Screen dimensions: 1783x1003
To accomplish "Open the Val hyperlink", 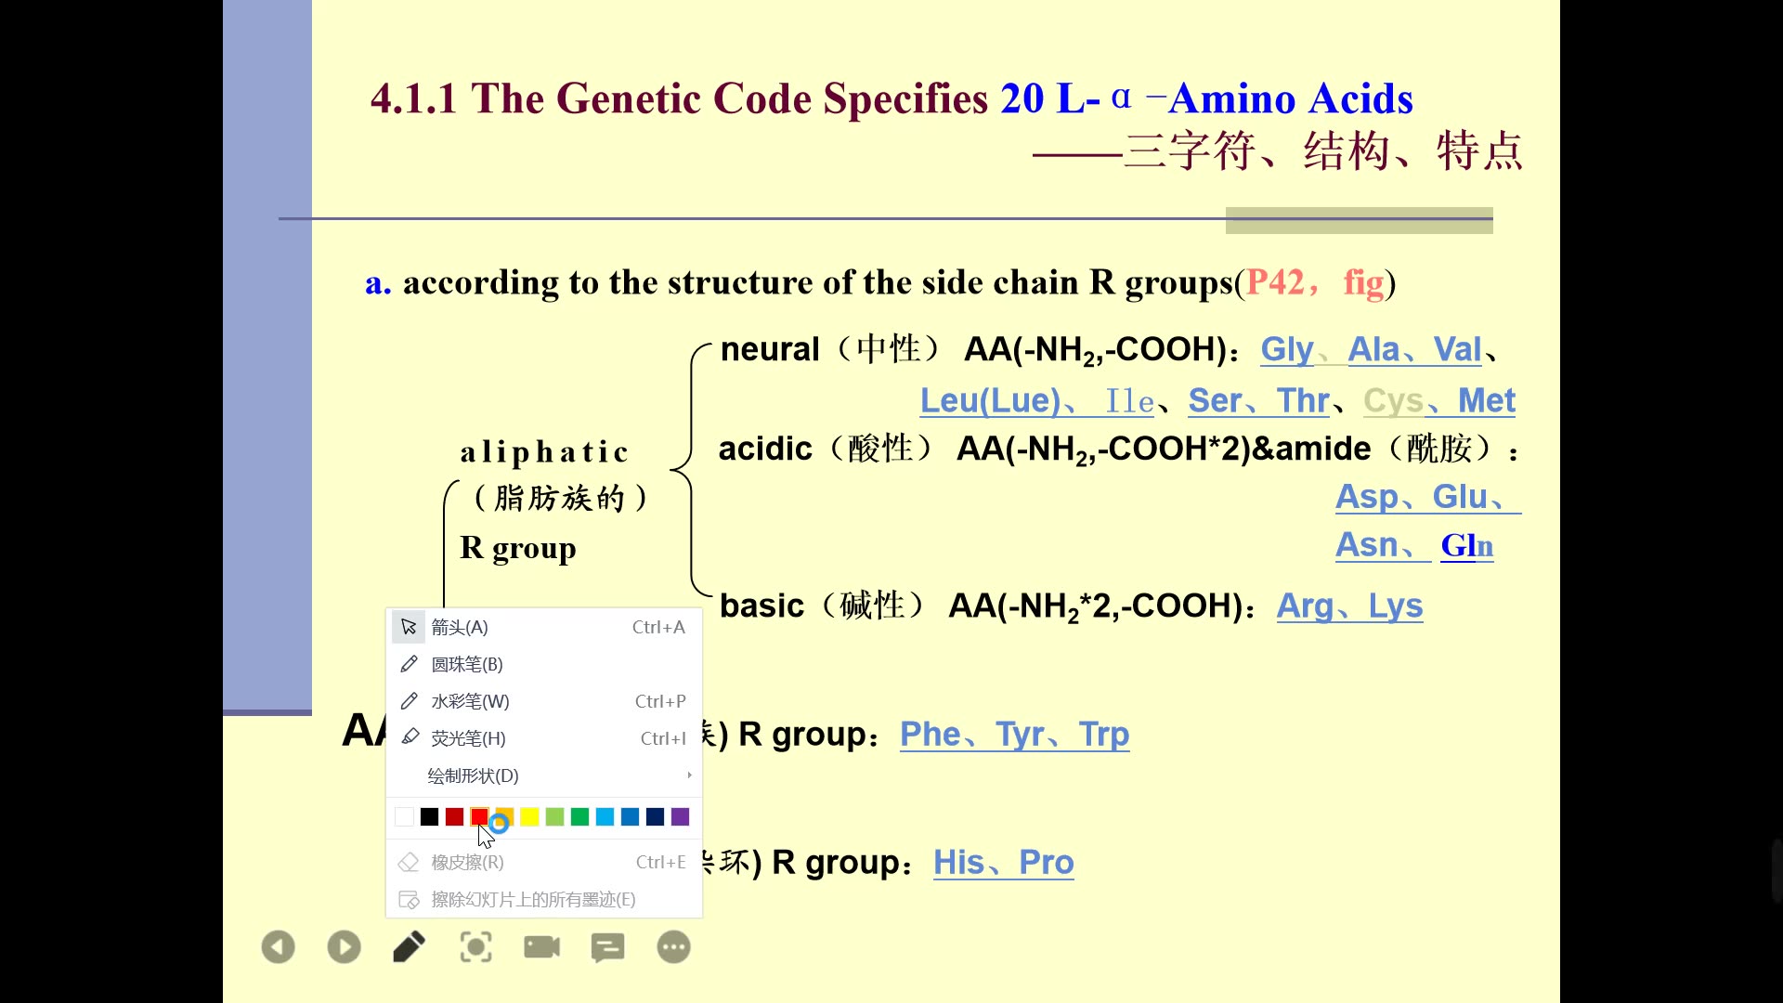I will (x=1457, y=349).
